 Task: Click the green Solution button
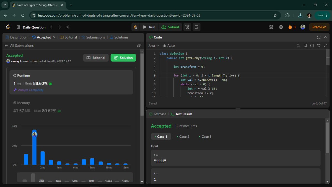coord(123,58)
